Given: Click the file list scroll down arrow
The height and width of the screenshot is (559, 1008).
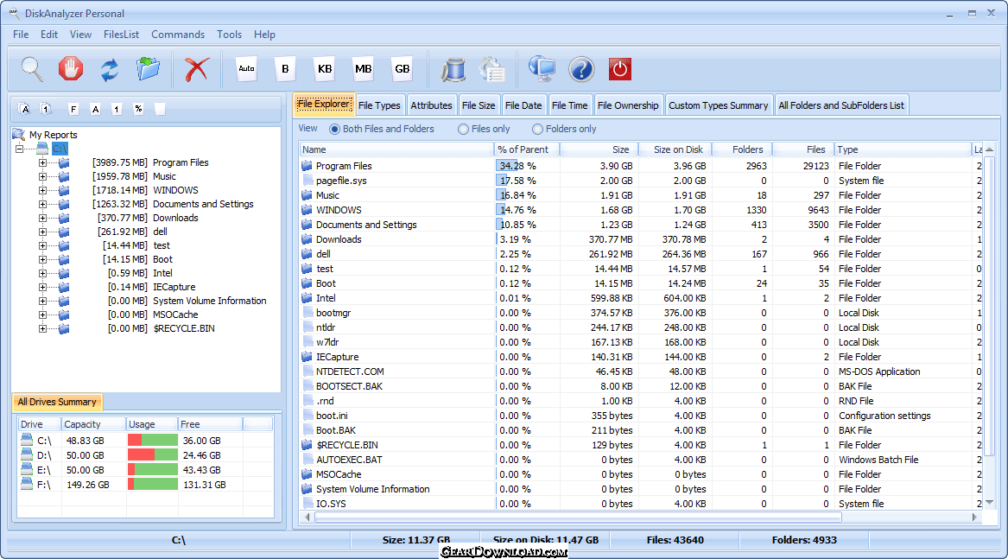Looking at the screenshot, I should click(989, 503).
